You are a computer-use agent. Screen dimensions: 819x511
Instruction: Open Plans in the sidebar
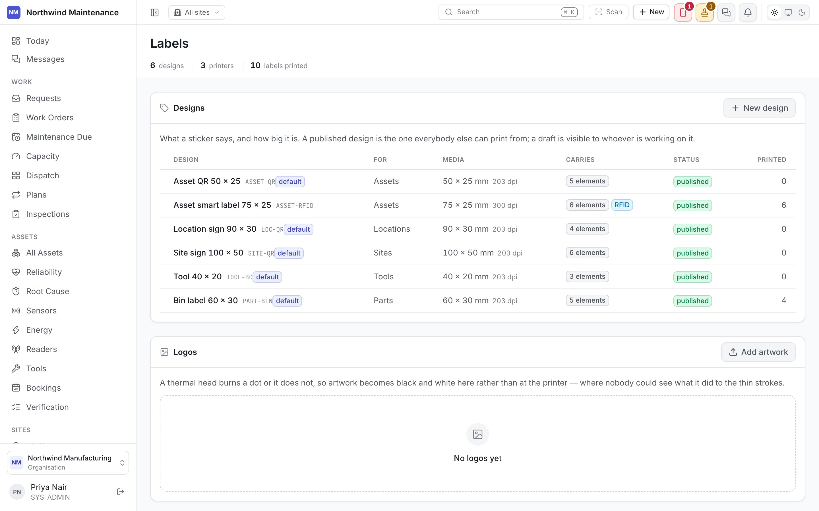68,195
